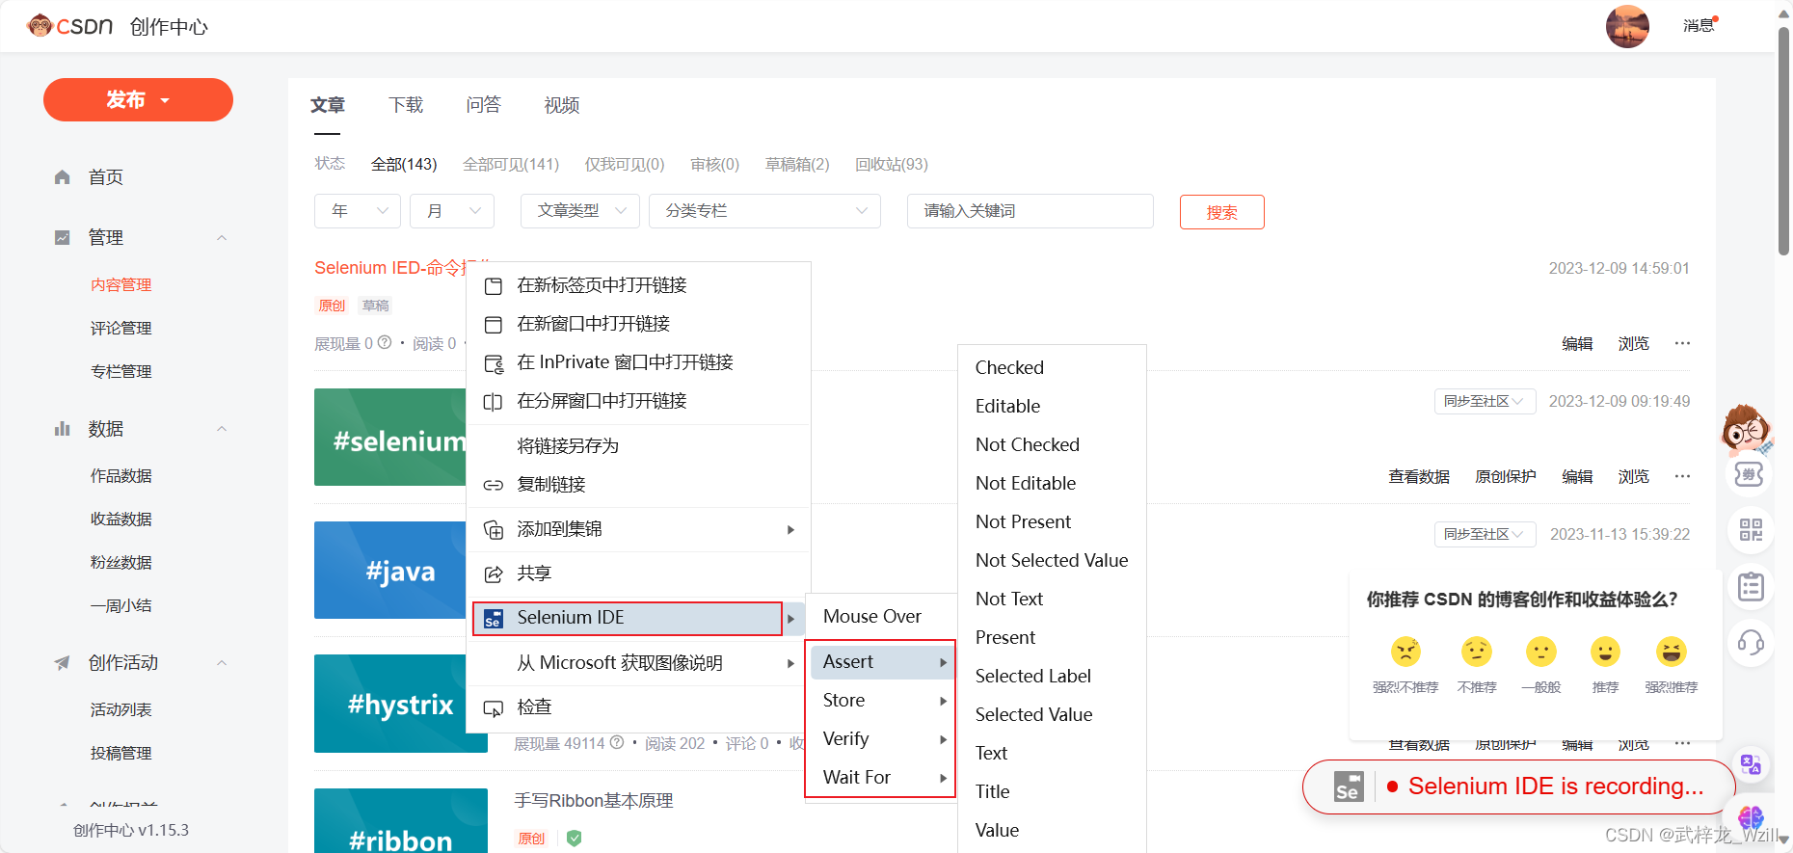Click the 创作活动 paper plane icon
The width and height of the screenshot is (1793, 853).
pyautogui.click(x=63, y=663)
